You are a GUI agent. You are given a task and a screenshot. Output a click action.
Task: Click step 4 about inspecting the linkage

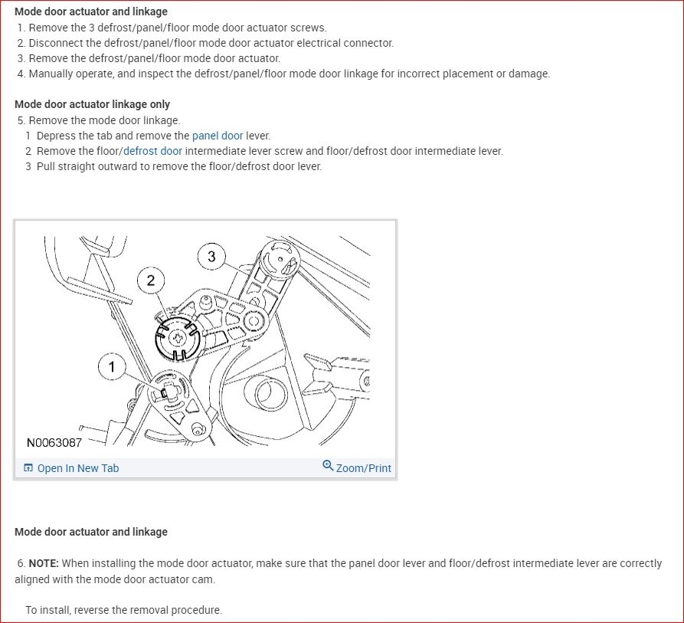coord(289,74)
